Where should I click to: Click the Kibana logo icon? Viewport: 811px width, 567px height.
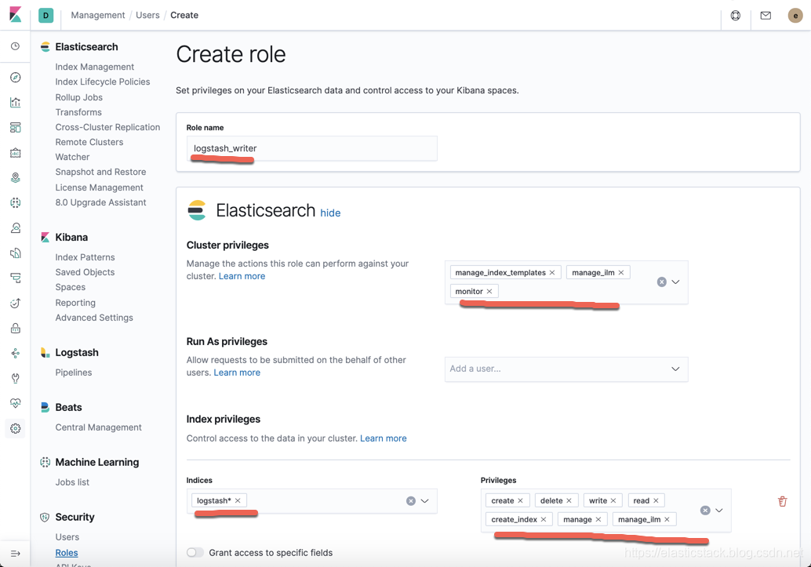tap(16, 14)
